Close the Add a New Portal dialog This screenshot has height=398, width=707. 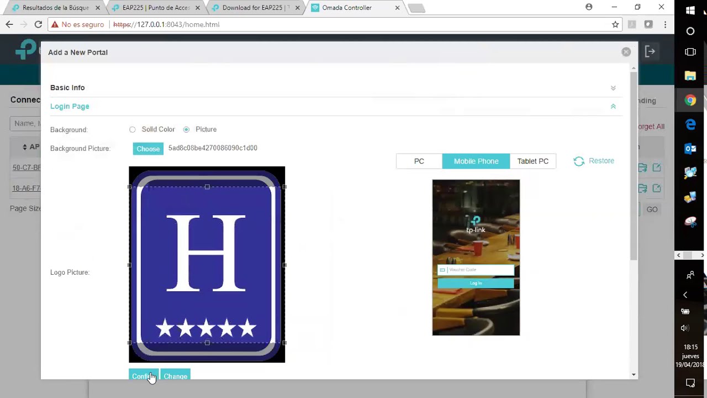pyautogui.click(x=626, y=51)
